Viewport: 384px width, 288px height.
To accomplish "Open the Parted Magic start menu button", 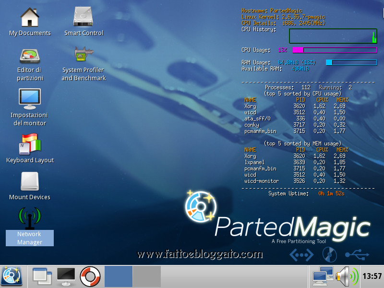I will (x=12, y=276).
